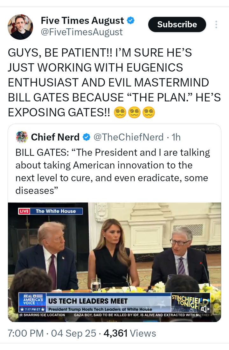The height and width of the screenshot is (350, 229).
Task: Play the White House video thumbnail
Action: [x=114, y=262]
